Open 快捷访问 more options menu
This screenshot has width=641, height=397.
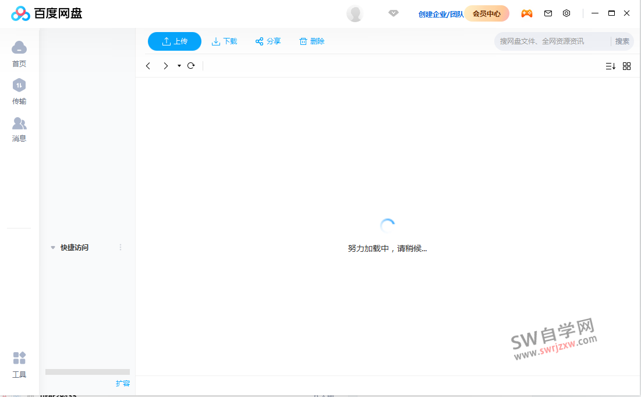click(121, 247)
